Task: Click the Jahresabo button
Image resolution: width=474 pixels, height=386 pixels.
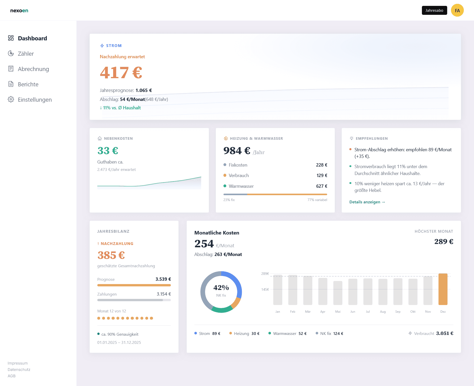Action: point(434,10)
